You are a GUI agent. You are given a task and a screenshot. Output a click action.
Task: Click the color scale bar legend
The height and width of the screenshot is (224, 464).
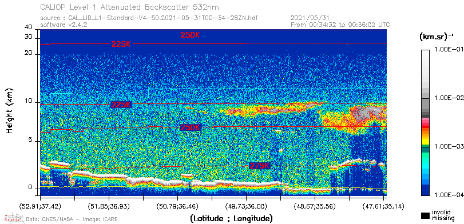tap(426, 123)
